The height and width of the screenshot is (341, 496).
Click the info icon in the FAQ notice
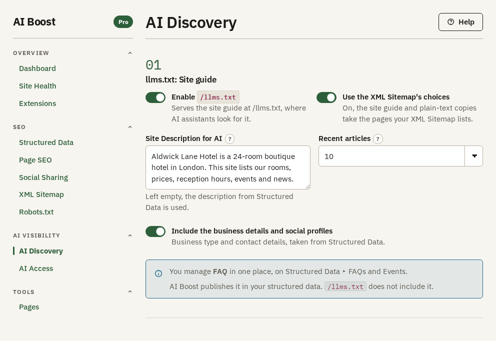pos(158,273)
